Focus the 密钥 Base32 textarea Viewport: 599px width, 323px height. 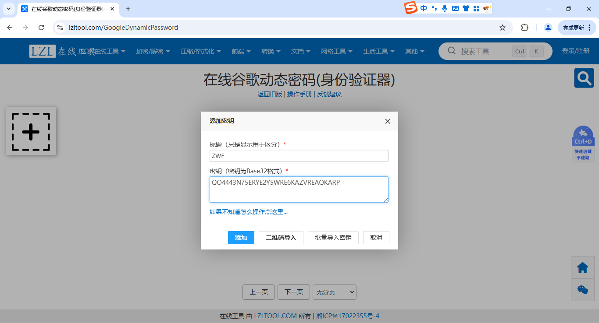299,190
